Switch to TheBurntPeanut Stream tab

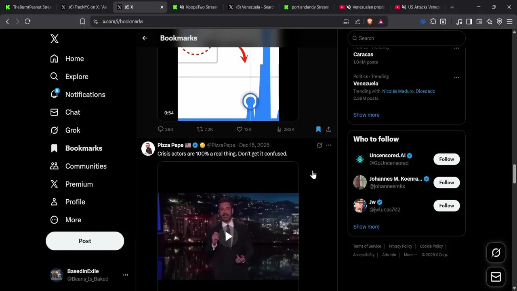click(x=28, y=7)
